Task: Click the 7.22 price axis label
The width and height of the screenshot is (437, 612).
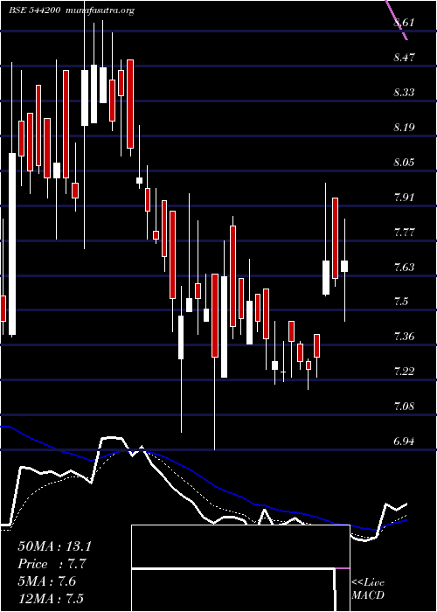Action: (404, 372)
